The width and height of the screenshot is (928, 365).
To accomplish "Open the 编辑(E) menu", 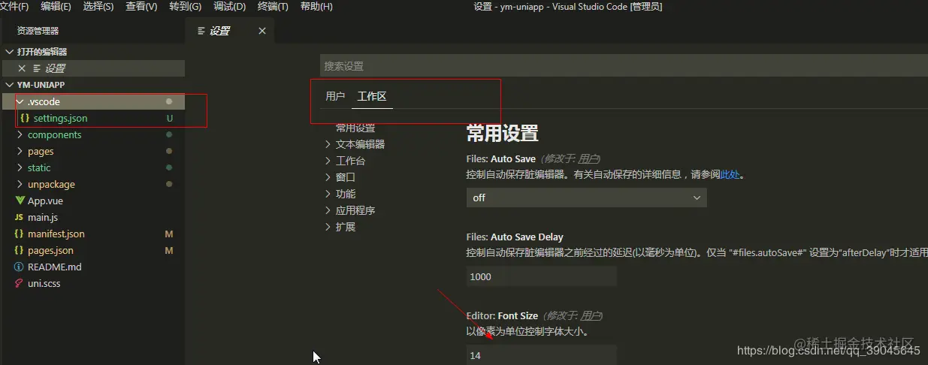I will [x=56, y=7].
